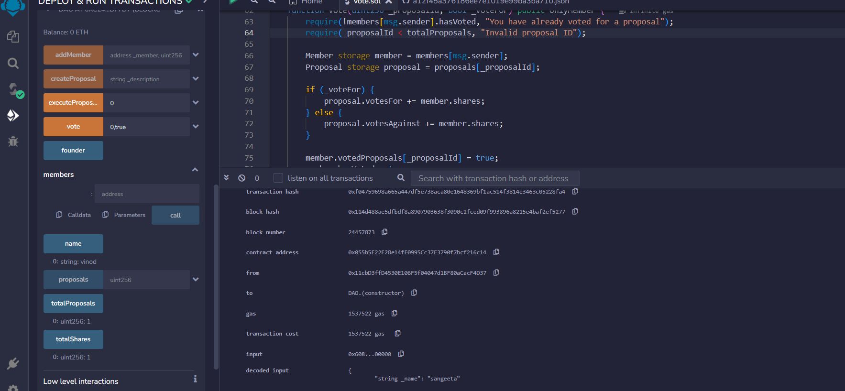
Task: Call the name getter button
Action: (73, 244)
